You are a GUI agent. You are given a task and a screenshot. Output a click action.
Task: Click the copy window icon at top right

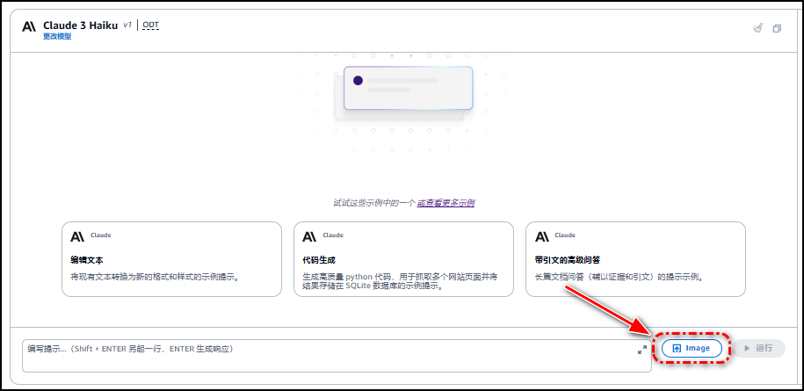click(777, 29)
